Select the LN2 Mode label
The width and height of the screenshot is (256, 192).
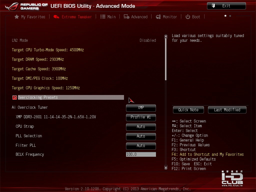tap(20, 40)
